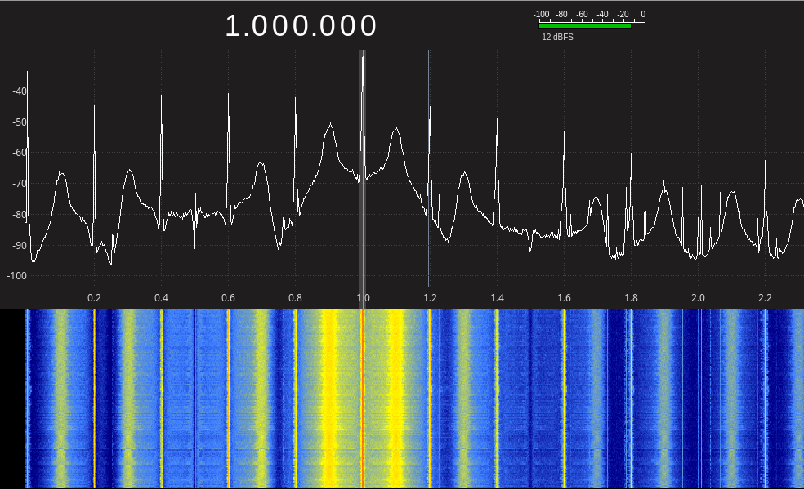
Task: Click the 1.6 frequency axis label
Action: pyautogui.click(x=564, y=298)
